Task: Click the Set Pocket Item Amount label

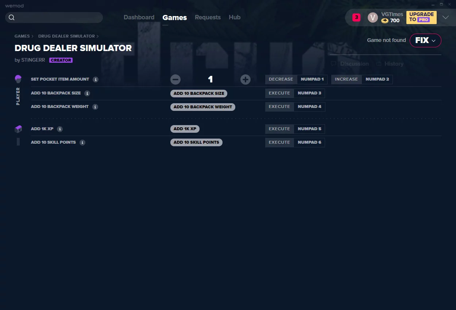Action: 60,80
